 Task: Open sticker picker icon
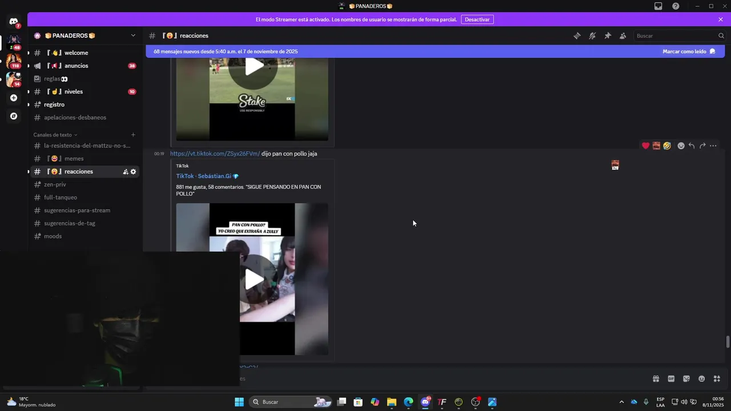686,378
